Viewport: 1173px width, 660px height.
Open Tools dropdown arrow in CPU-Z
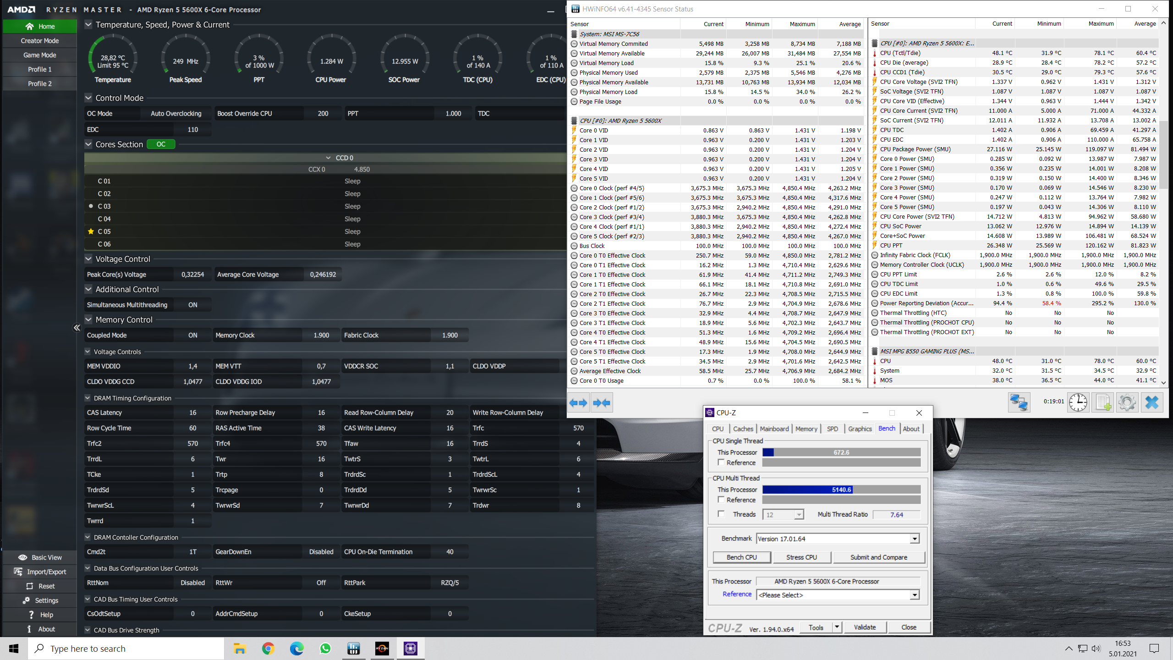[x=837, y=627]
